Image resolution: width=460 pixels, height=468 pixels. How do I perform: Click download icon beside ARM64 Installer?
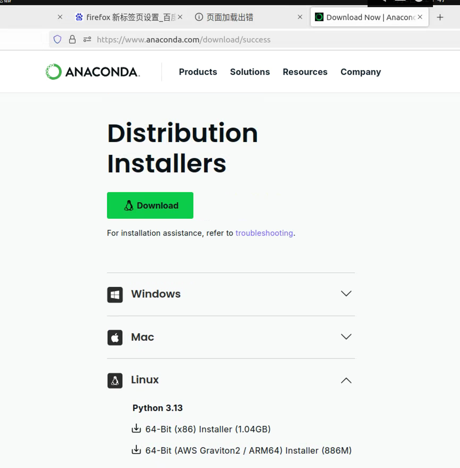point(136,450)
